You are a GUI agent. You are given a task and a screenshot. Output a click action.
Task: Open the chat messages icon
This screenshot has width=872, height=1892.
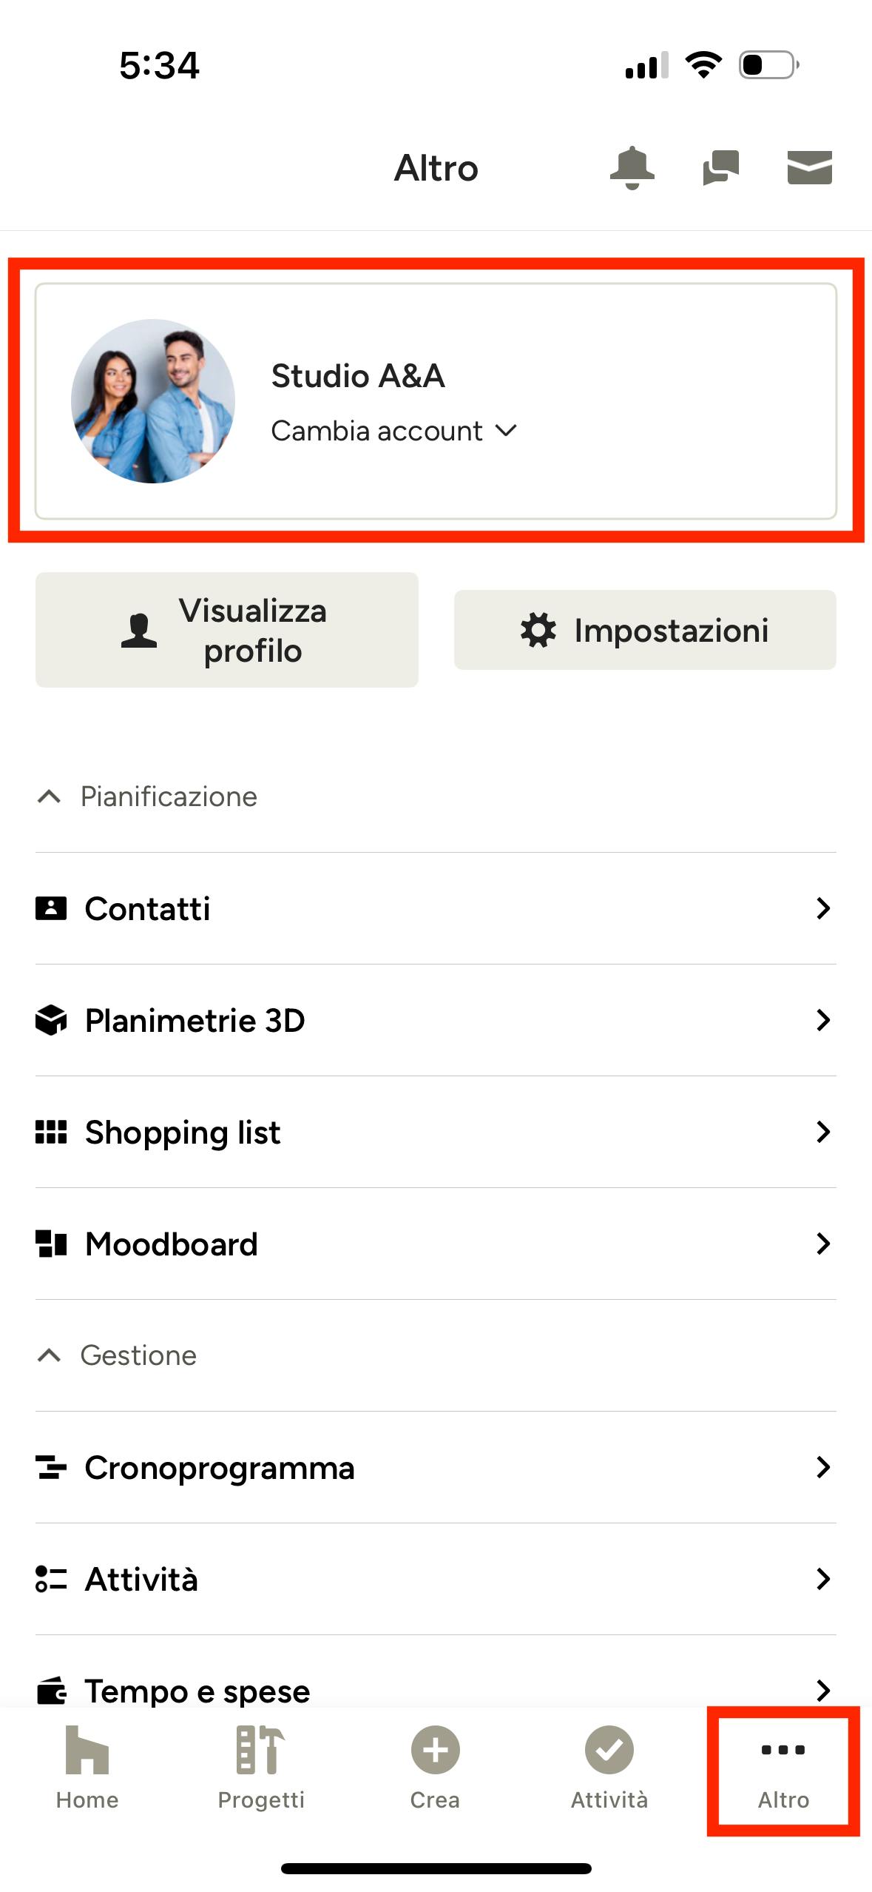[720, 168]
